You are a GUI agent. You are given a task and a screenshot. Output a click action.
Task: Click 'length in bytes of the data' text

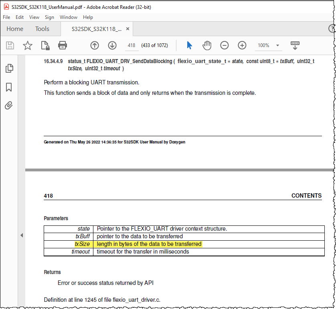(x=128, y=244)
